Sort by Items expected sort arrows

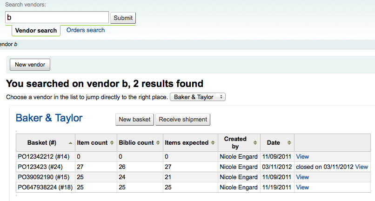213,143
